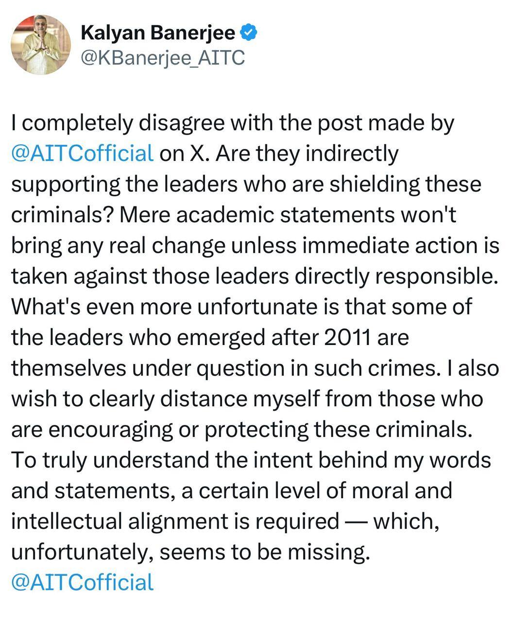Screen dimensions: 511x622
Task: Open the Kalyan Banerjee display name link
Action: (x=158, y=33)
